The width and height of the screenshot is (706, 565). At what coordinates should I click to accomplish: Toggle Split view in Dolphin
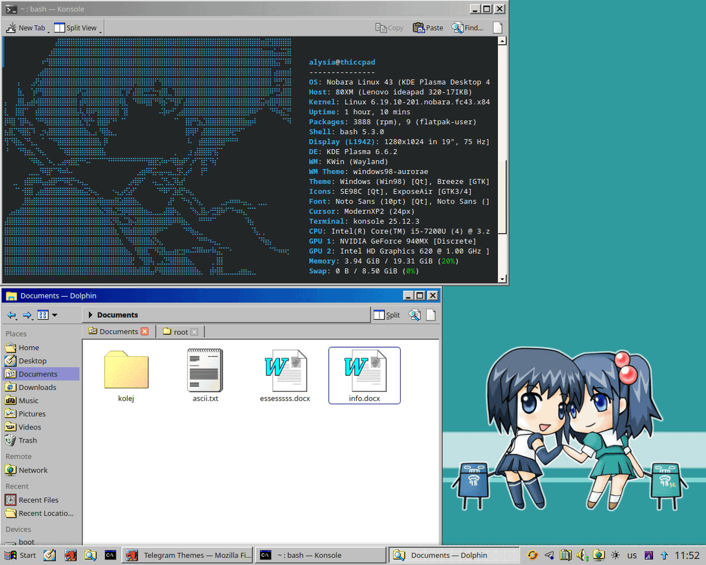click(387, 315)
